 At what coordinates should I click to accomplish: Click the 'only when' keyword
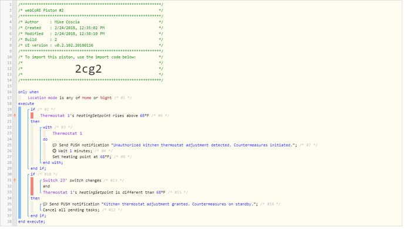point(28,92)
